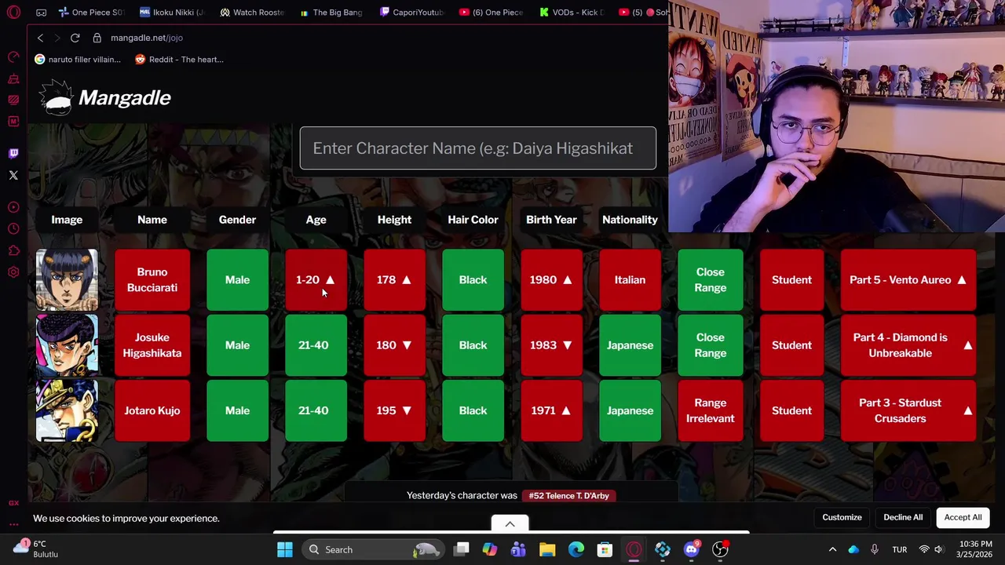1005x565 pixels.
Task: Click the mangadle.net/jojo address bar
Action: tap(147, 38)
